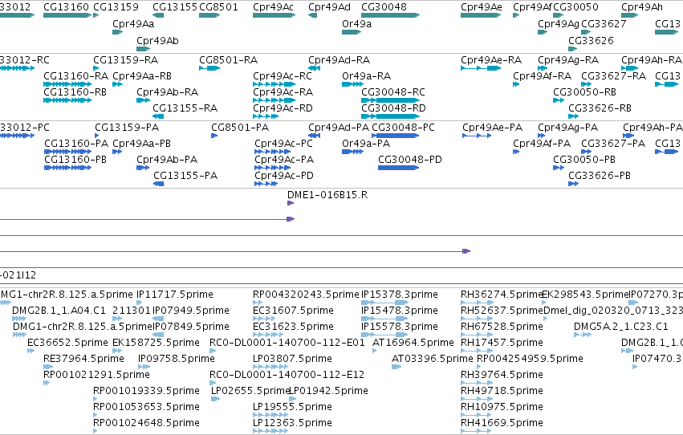Select the CG13160-RB transcript label
Screen dimensions: 683x435
point(75,91)
